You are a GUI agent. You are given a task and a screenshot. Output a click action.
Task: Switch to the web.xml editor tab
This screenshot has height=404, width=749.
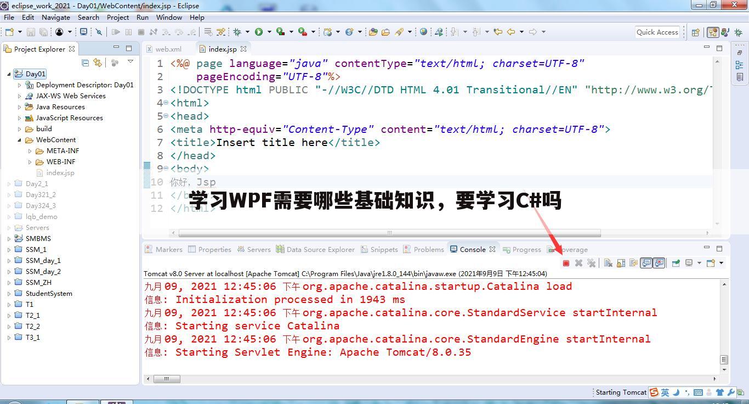(164, 49)
